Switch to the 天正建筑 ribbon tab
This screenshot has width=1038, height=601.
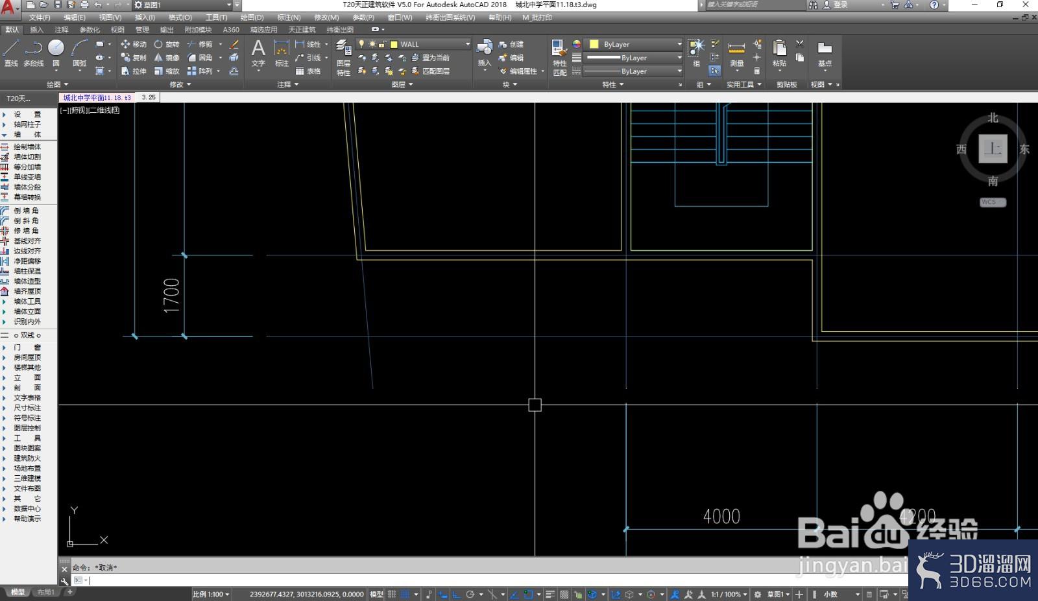[x=302, y=29]
